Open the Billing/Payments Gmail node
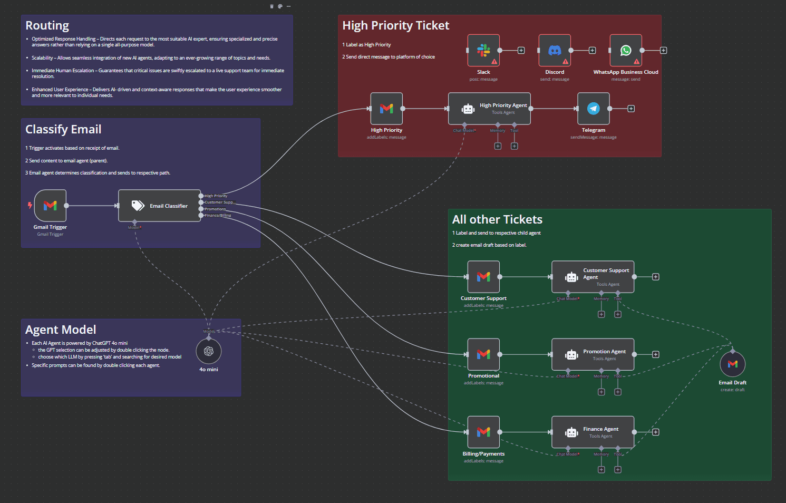786x503 pixels. (x=483, y=432)
